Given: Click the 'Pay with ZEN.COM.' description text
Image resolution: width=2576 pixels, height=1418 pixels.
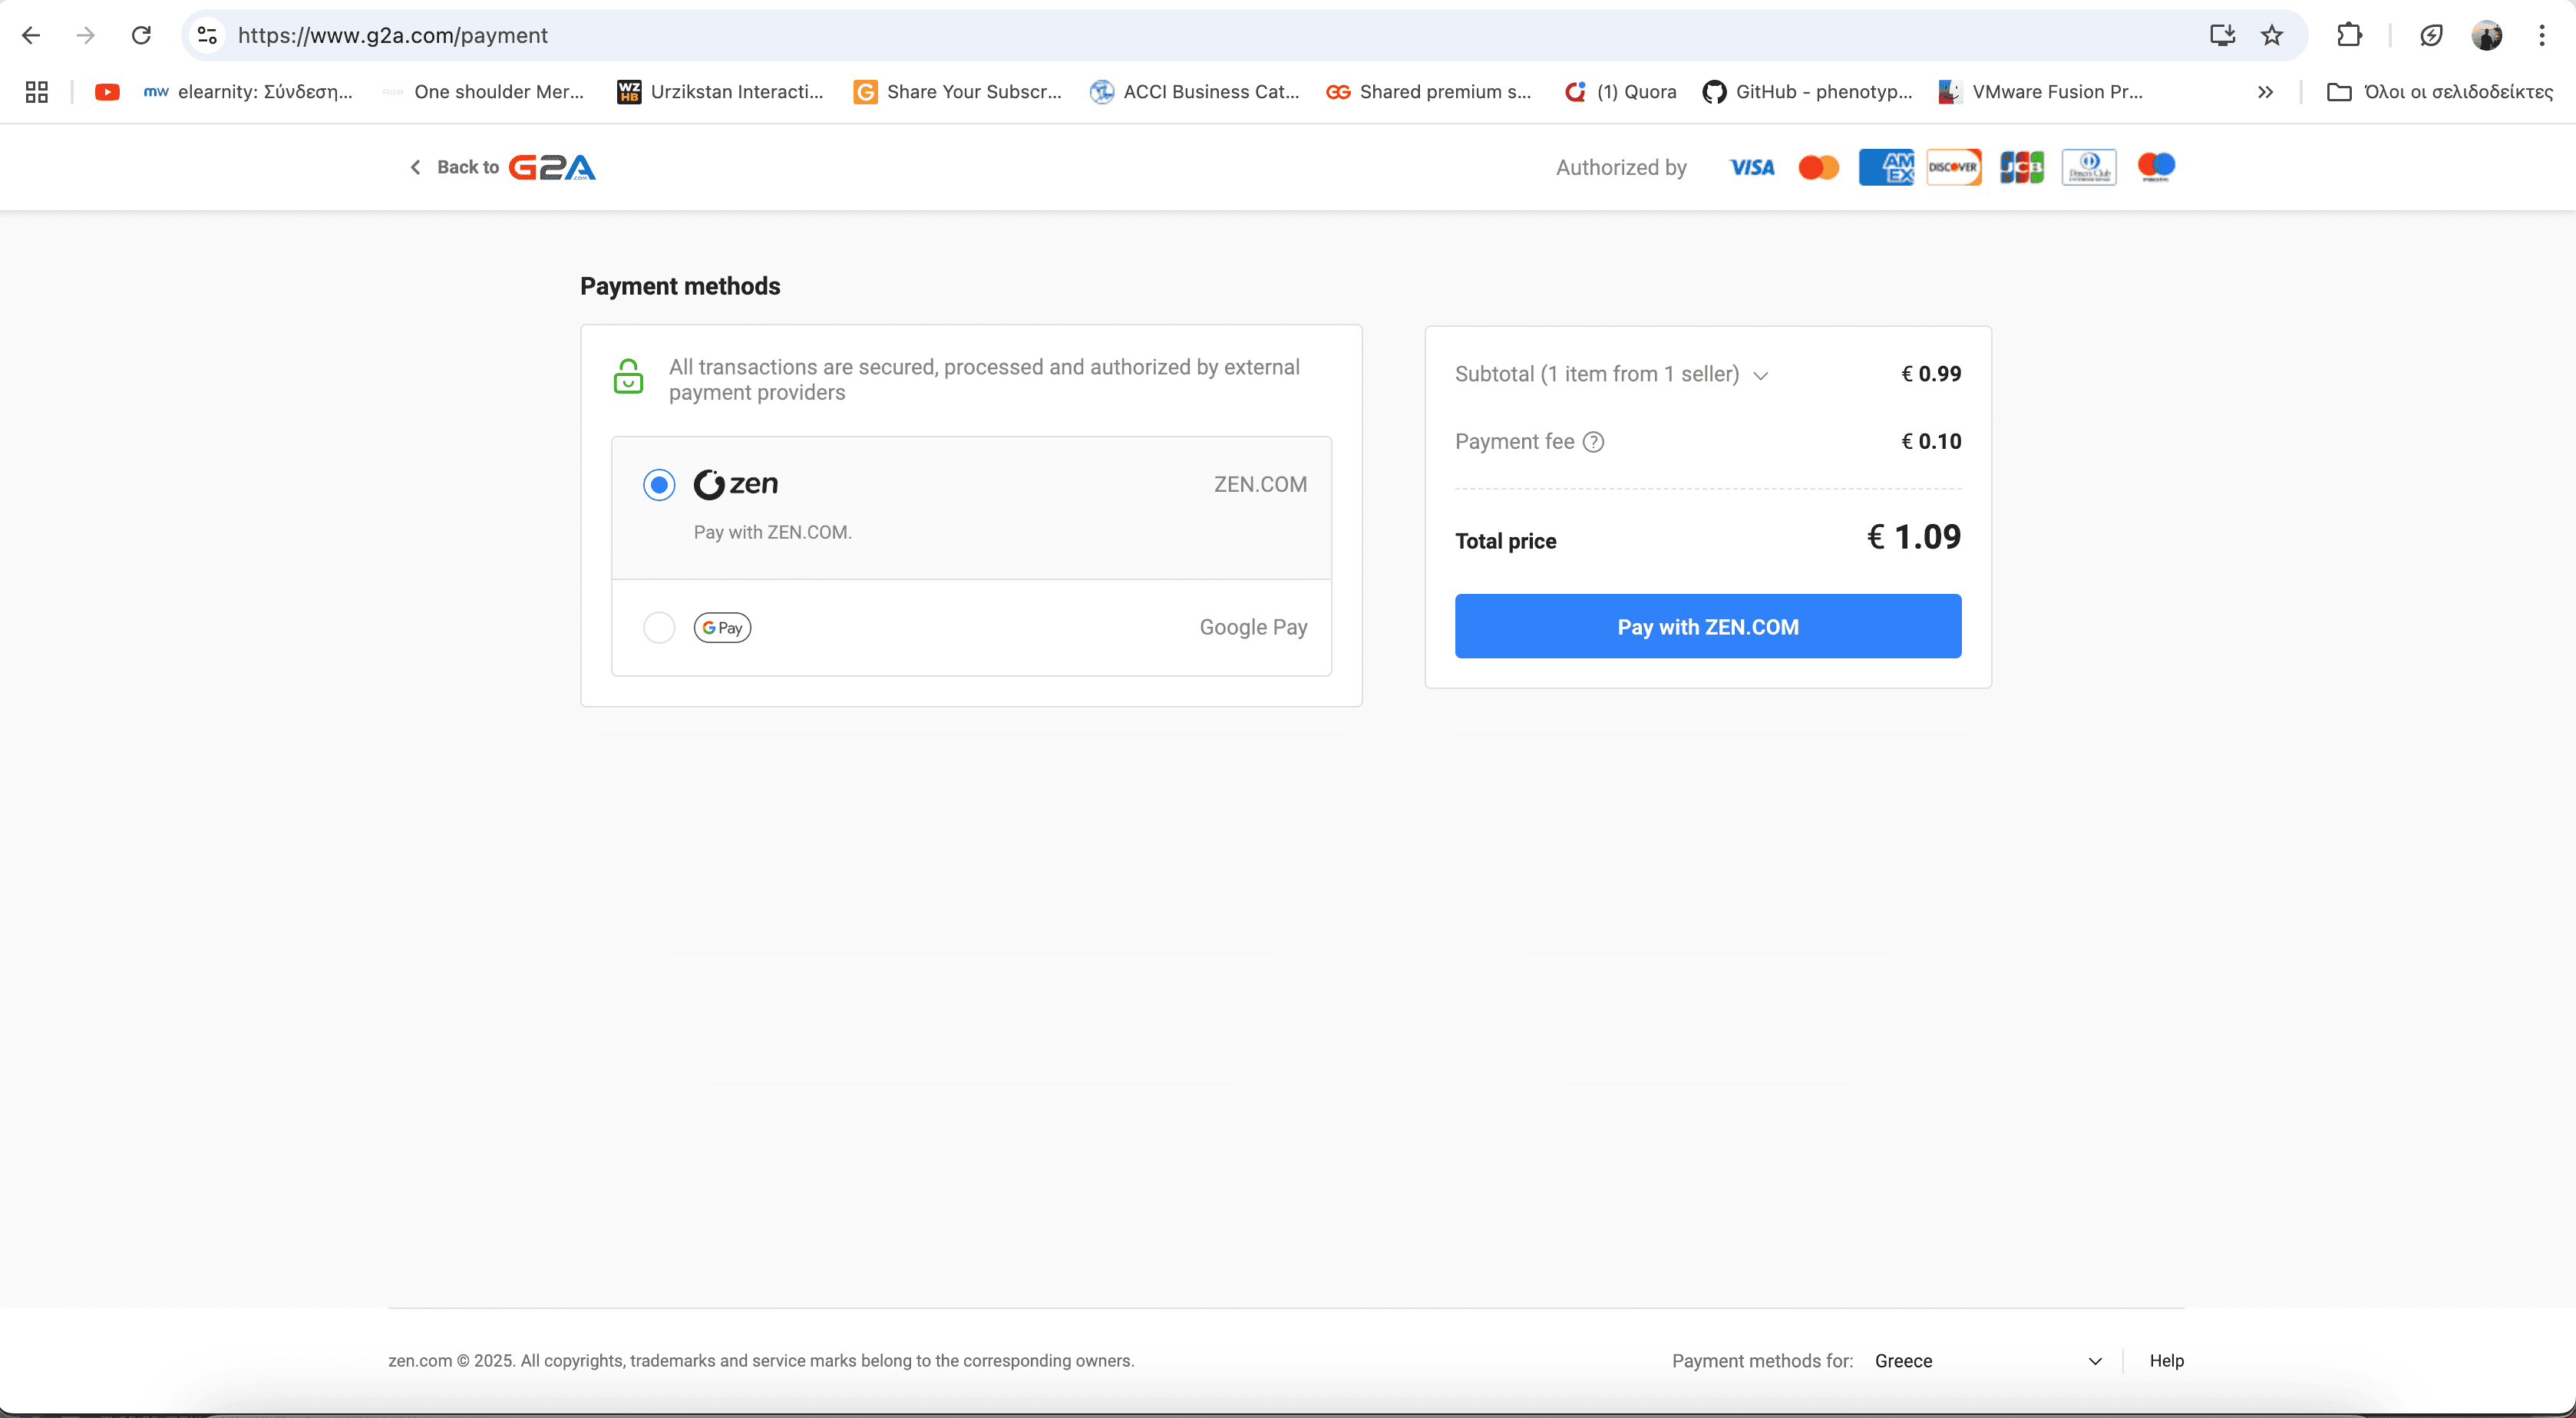Looking at the screenshot, I should pos(773,533).
